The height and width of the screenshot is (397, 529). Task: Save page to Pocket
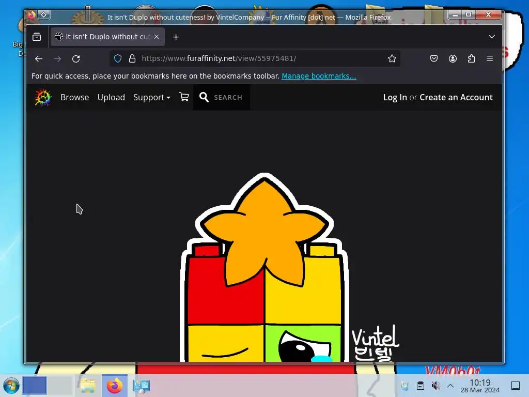click(434, 59)
